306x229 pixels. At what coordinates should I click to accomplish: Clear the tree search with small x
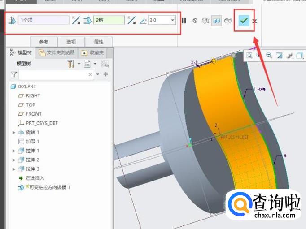90,74
